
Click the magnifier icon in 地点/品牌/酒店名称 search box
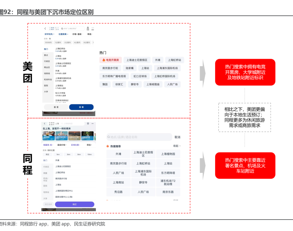[108, 137]
